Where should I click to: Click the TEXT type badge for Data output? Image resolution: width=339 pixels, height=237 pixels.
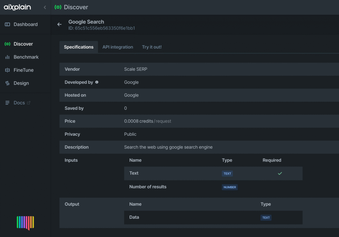(x=266, y=217)
